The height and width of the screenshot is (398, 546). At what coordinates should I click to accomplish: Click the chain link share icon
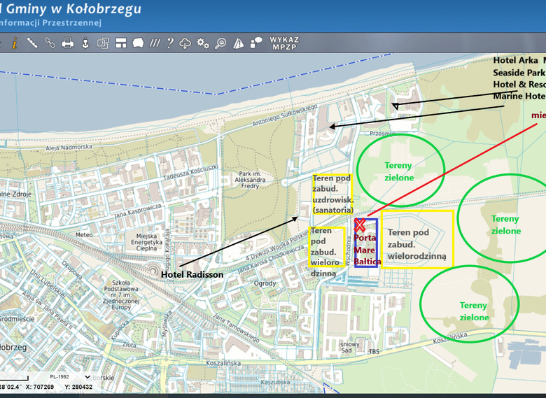(x=50, y=43)
